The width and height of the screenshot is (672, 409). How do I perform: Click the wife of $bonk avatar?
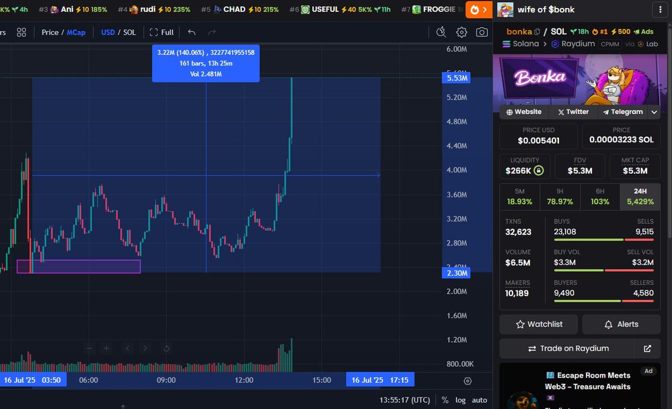pyautogui.click(x=505, y=10)
